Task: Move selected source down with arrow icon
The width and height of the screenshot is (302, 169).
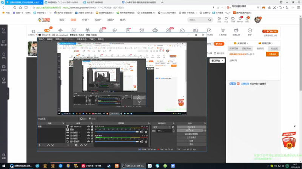Action: (x=86, y=145)
